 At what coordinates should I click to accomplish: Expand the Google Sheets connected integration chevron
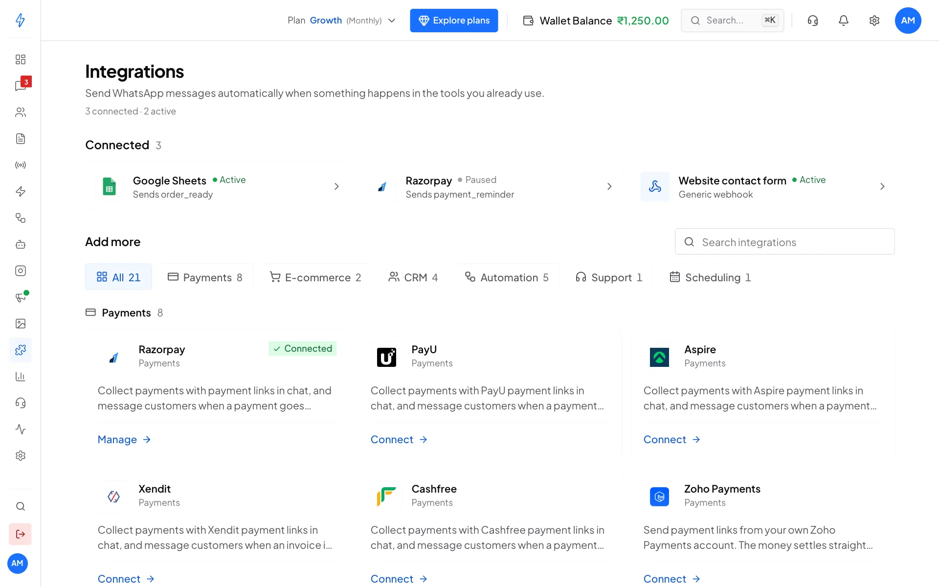[x=336, y=186]
